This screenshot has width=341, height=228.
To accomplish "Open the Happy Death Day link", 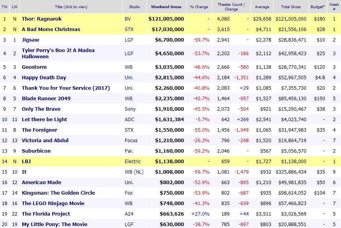I will [x=44, y=78].
